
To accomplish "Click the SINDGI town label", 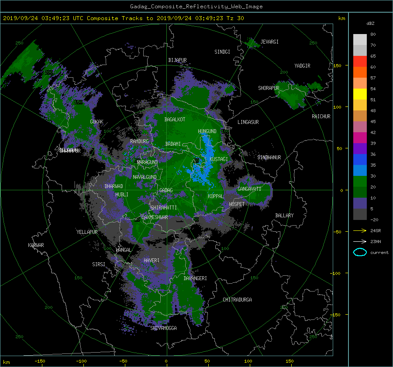I will click(222, 51).
